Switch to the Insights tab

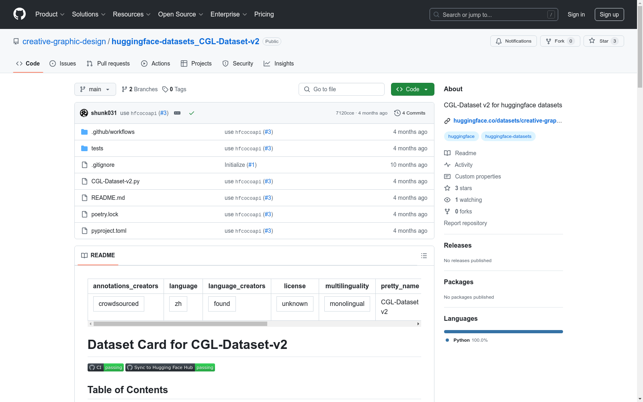pos(278,64)
